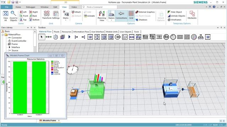Select the Store toolbox icon

coord(124,37)
